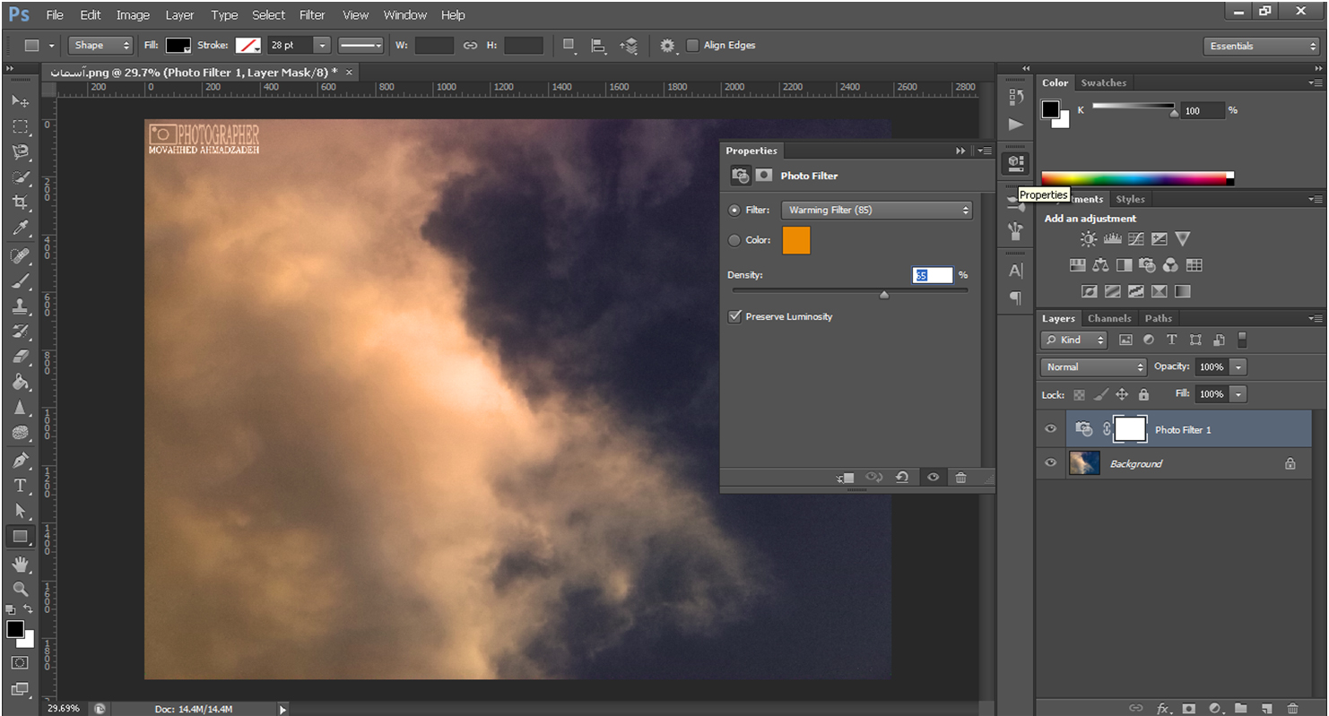Select the Paint Bucket tool
1329x716 pixels.
(x=20, y=382)
